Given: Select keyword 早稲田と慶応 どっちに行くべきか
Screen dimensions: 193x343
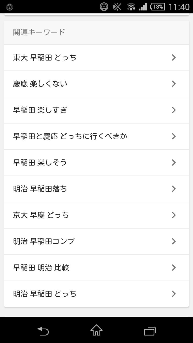Looking at the screenshot, I should click(x=70, y=136).
